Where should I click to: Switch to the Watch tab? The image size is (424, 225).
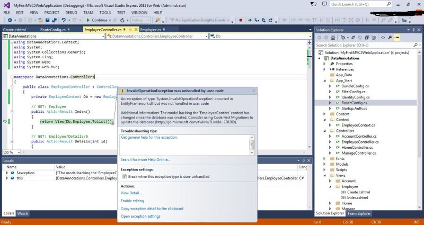coord(22,213)
